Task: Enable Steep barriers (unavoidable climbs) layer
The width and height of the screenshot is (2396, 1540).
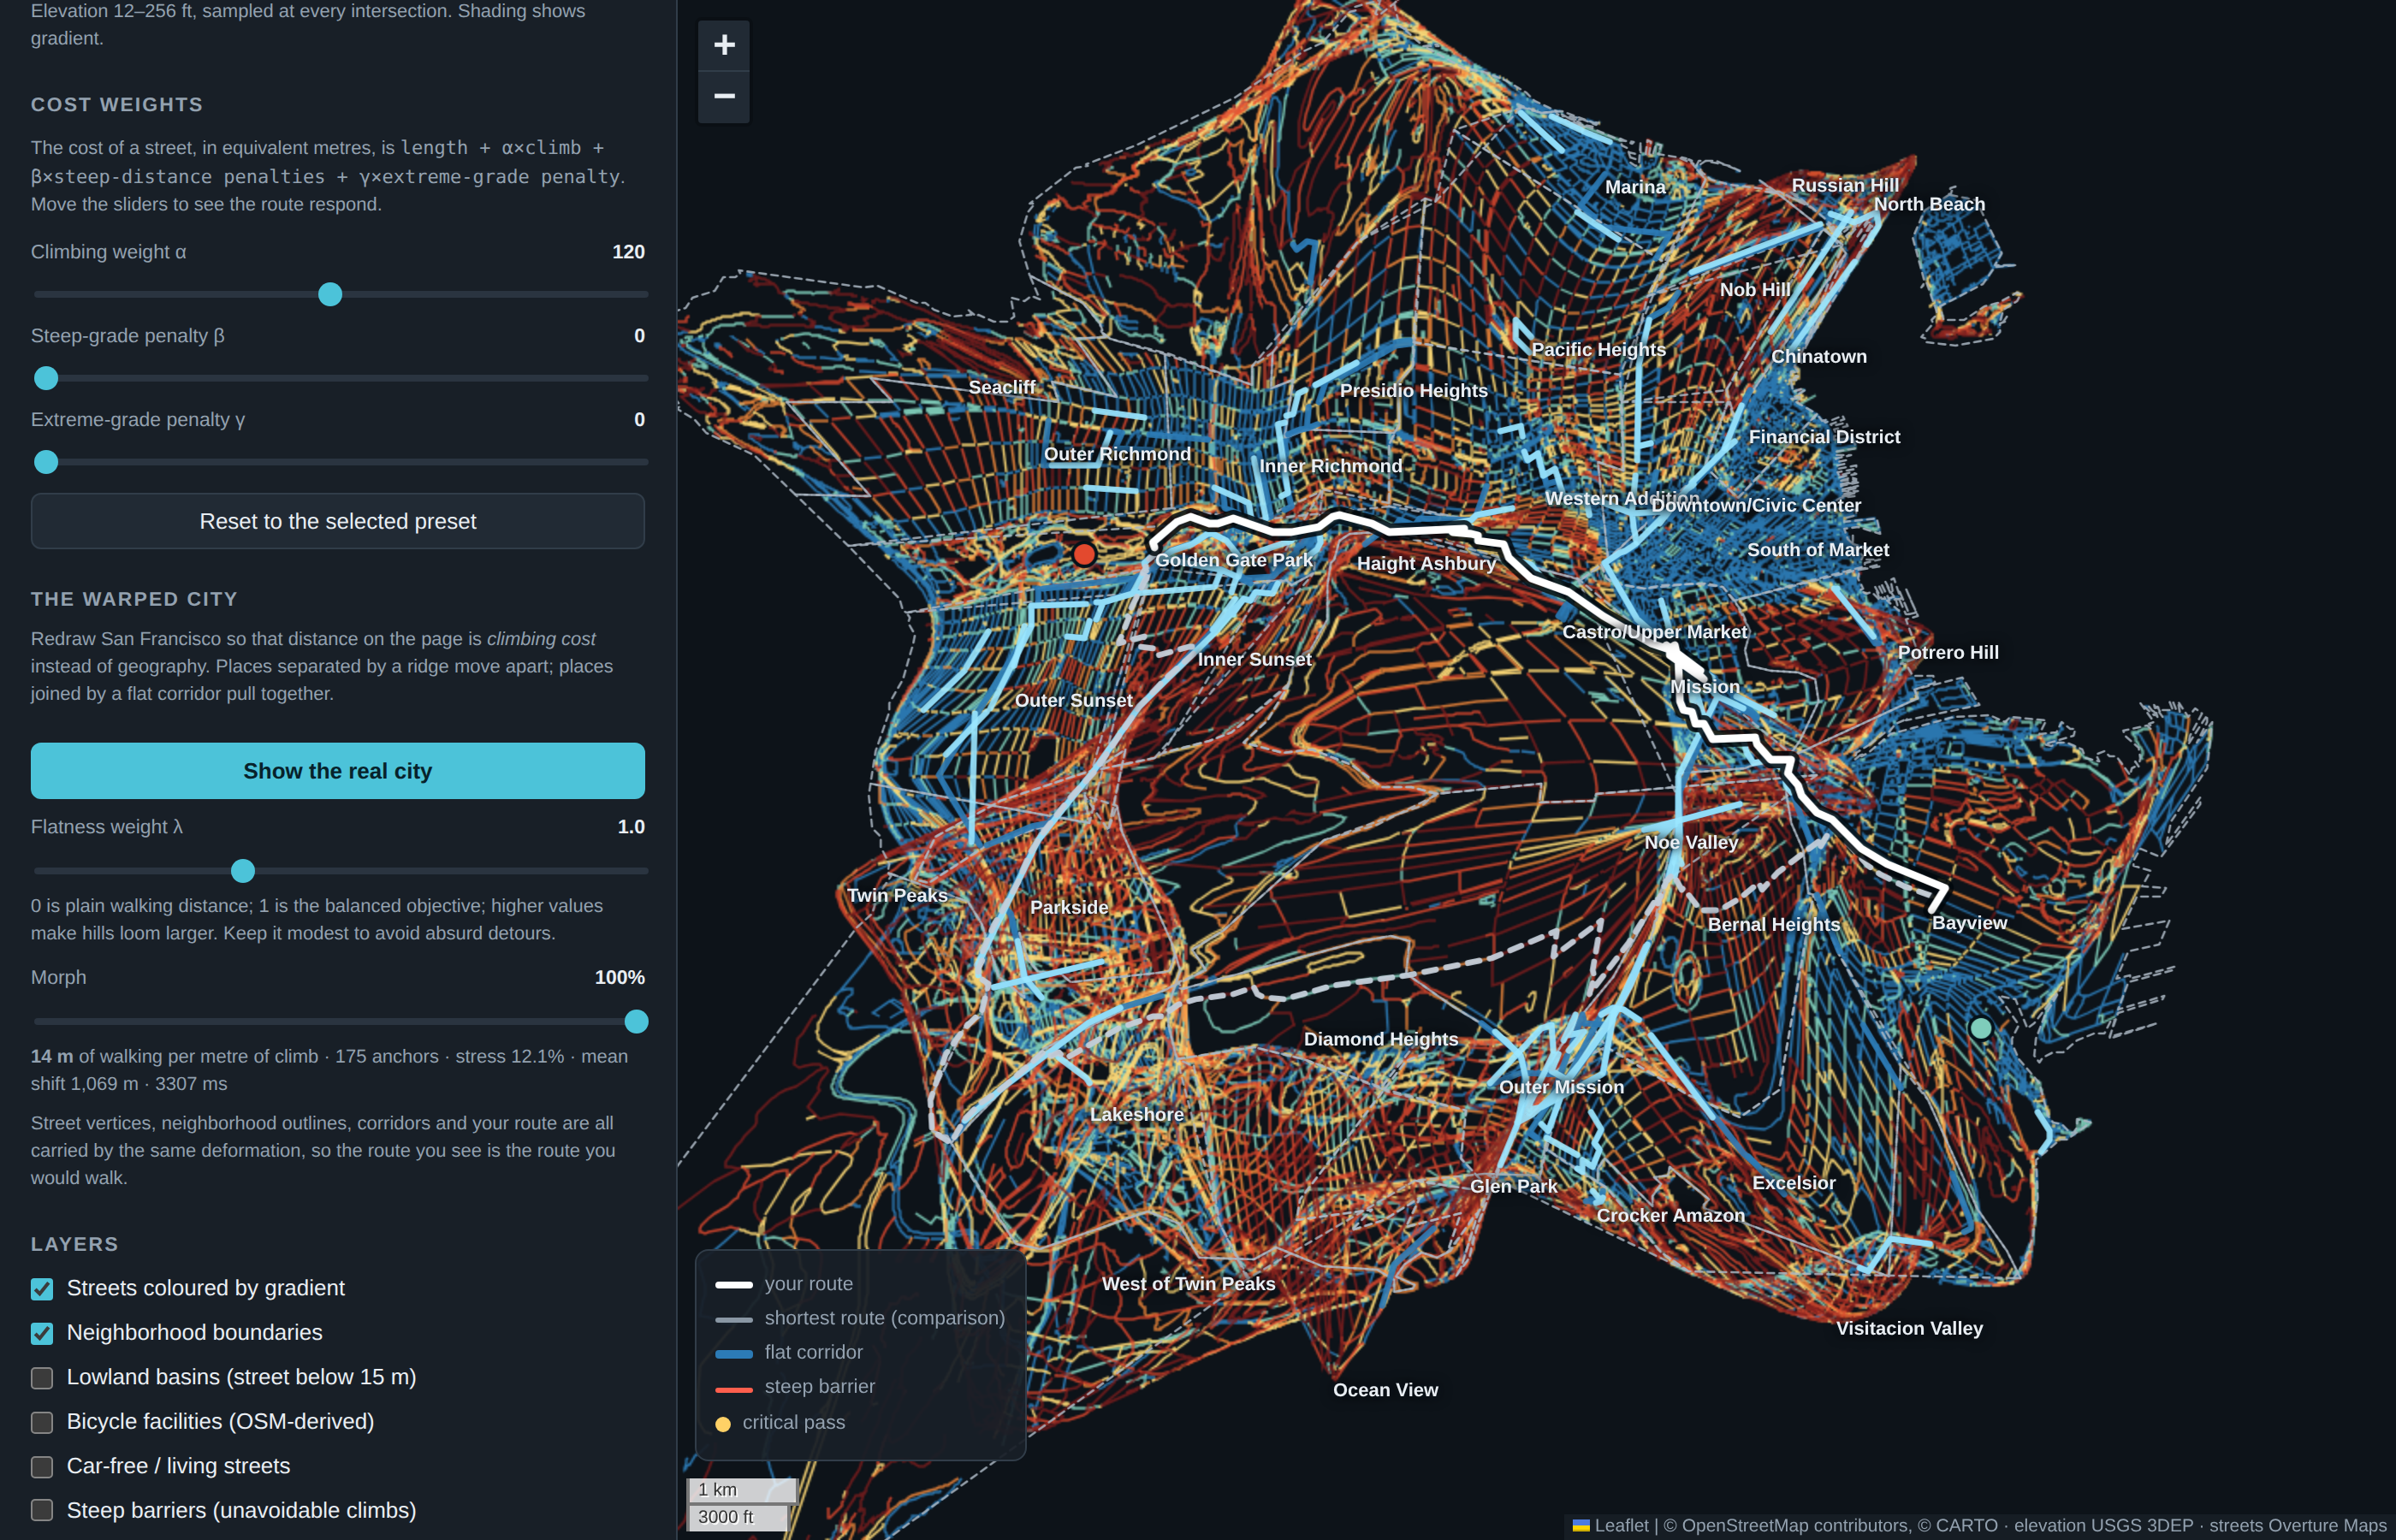Action: (42, 1511)
